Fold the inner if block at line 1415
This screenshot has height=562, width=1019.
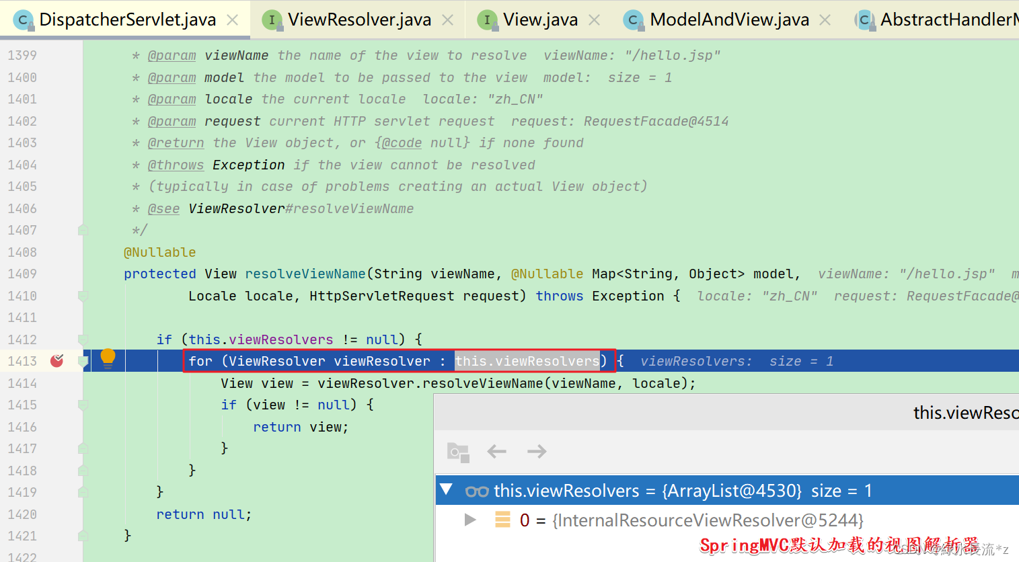(83, 405)
